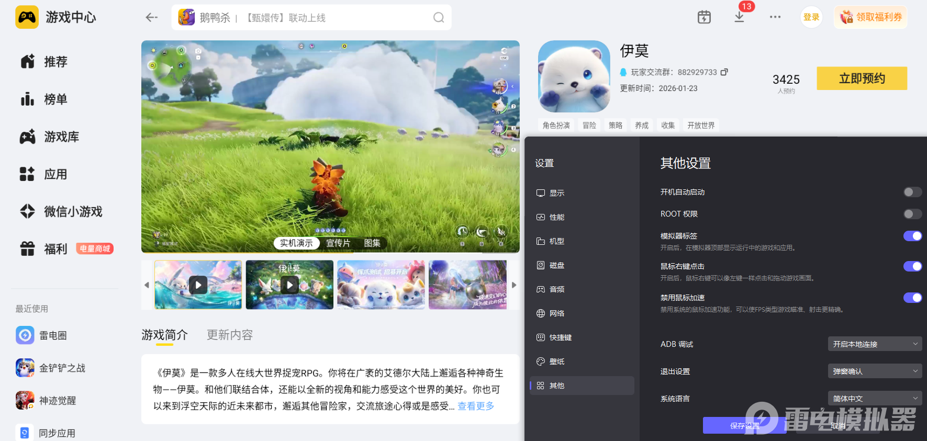Click the 磁盘 disk icon in settings
This screenshot has width=927, height=441.
click(x=541, y=265)
